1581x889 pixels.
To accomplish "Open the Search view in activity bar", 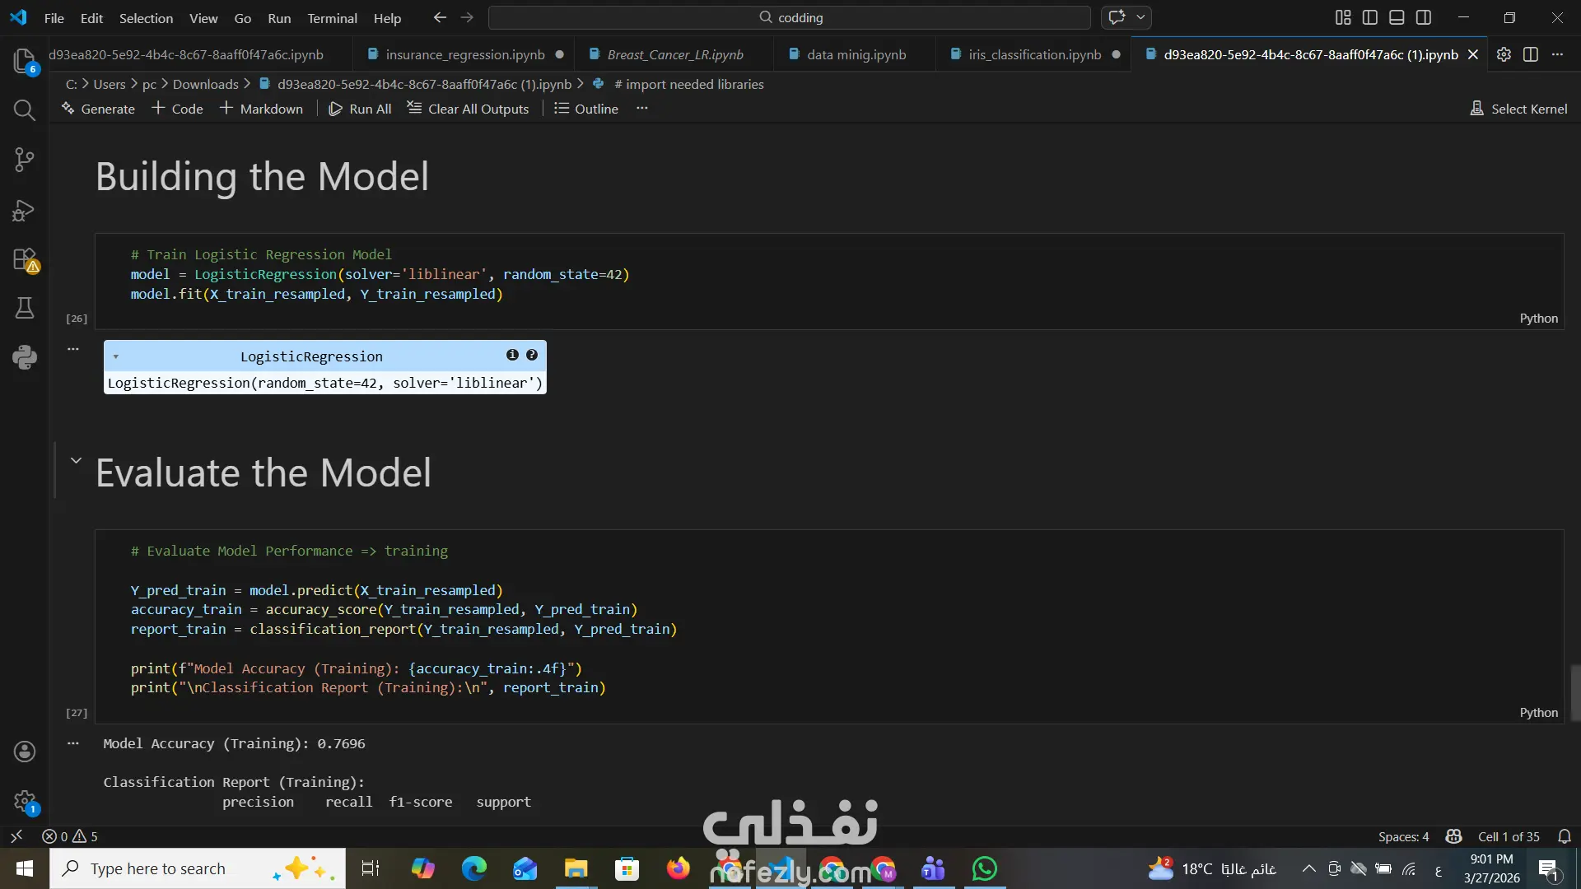I will [24, 110].
